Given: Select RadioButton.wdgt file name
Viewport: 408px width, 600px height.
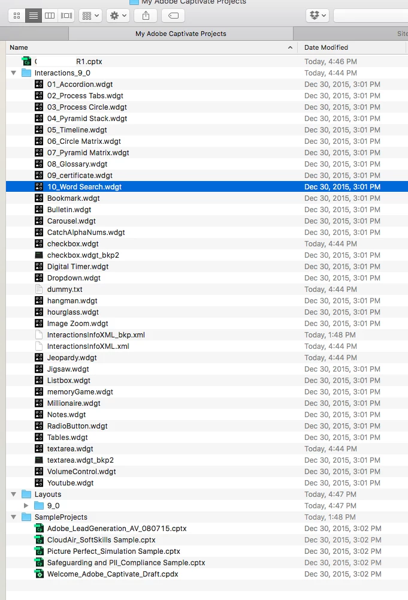Looking at the screenshot, I should coord(77,426).
